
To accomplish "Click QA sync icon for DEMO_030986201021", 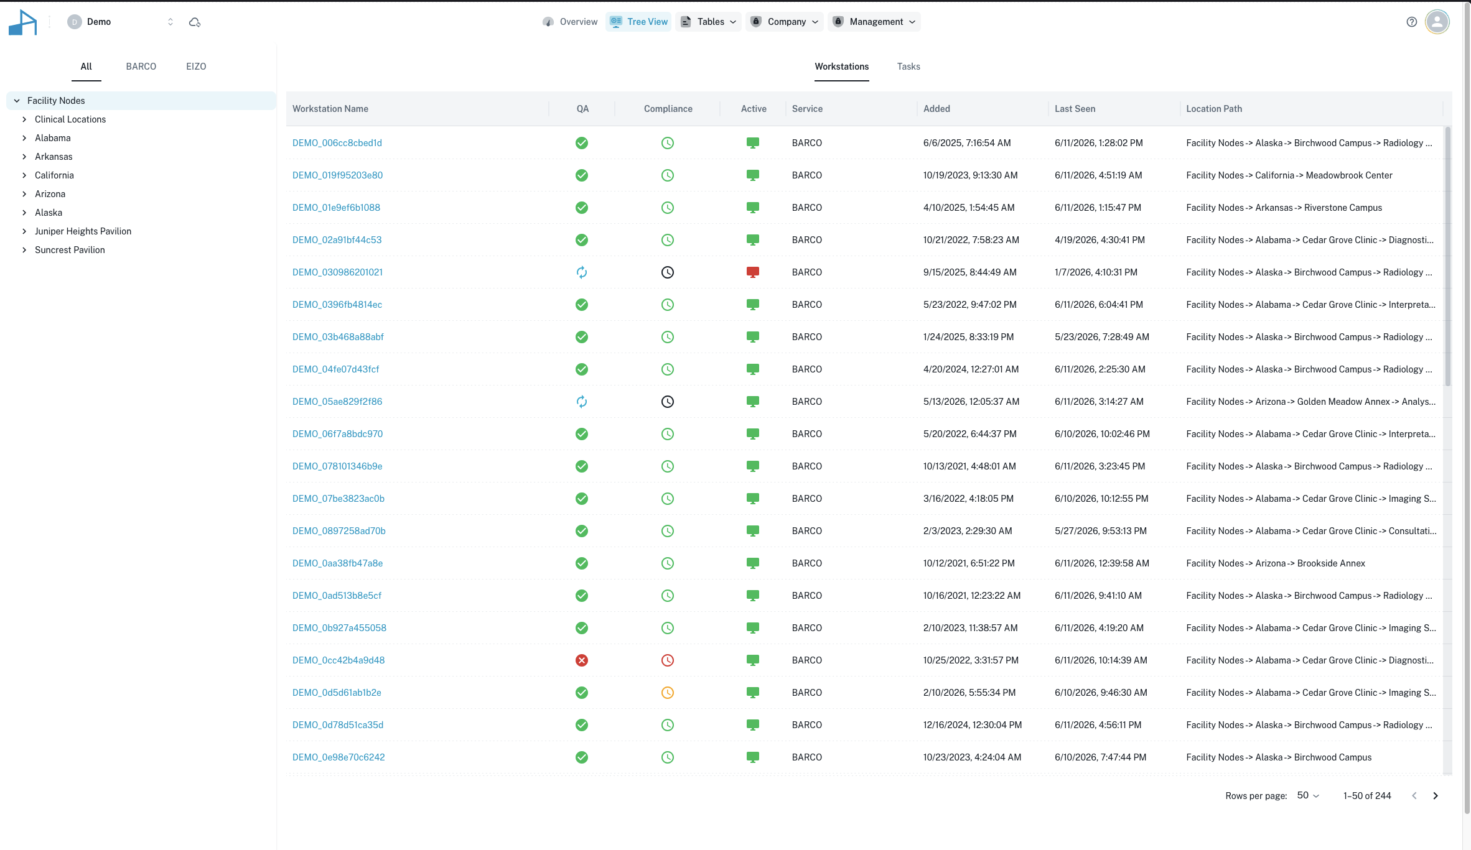I will pos(582,272).
